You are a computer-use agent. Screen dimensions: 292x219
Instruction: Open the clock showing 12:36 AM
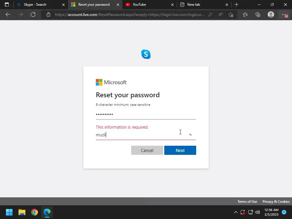coord(271,212)
